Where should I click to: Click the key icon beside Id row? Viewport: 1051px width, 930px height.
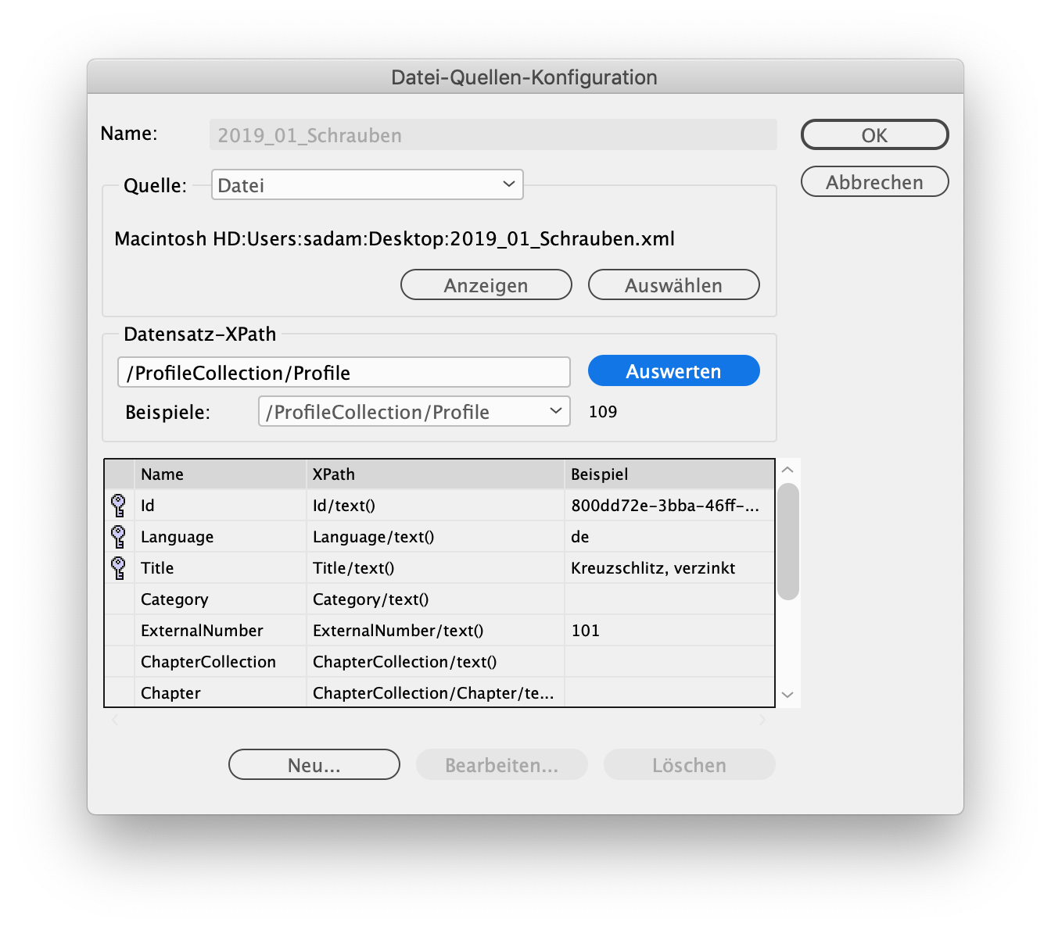(119, 506)
